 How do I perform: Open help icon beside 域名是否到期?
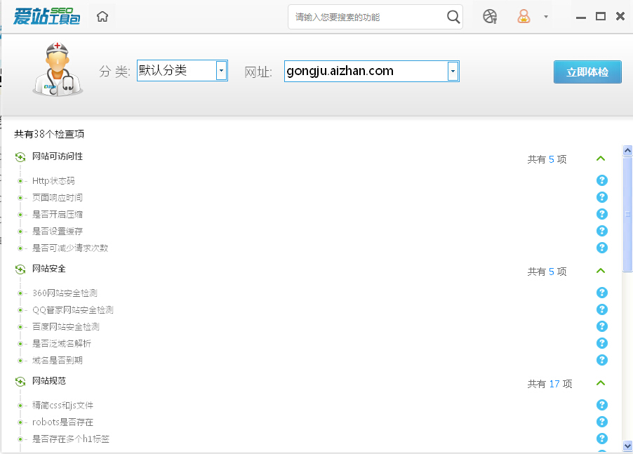[601, 360]
